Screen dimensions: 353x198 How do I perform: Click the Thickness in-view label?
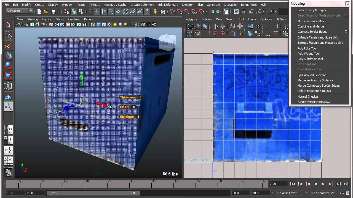[x=128, y=97]
